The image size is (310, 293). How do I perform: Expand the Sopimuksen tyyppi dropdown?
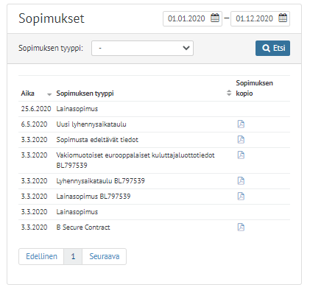tap(142, 48)
